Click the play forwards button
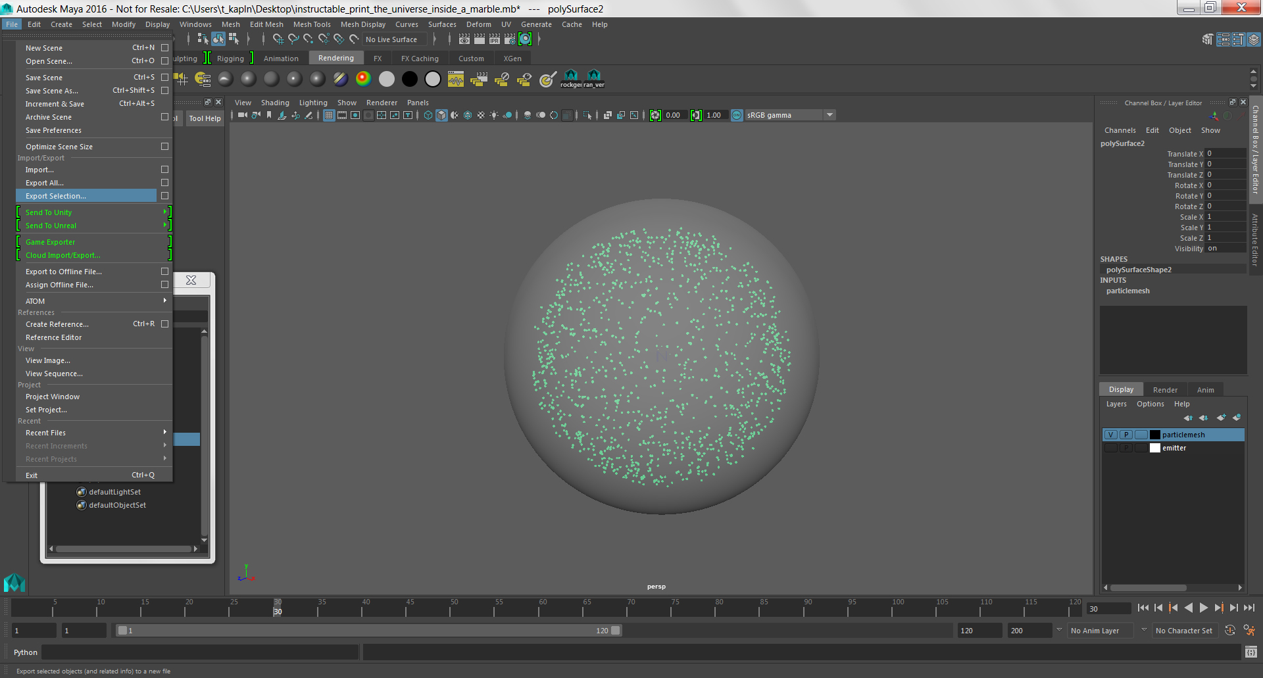 pyautogui.click(x=1204, y=608)
